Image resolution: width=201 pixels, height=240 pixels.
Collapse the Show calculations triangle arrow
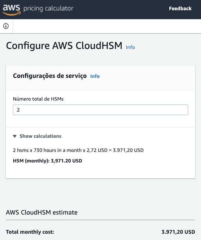point(15,136)
